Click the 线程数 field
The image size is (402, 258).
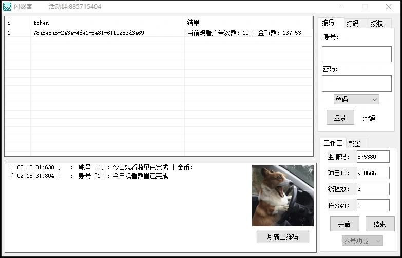(373, 189)
